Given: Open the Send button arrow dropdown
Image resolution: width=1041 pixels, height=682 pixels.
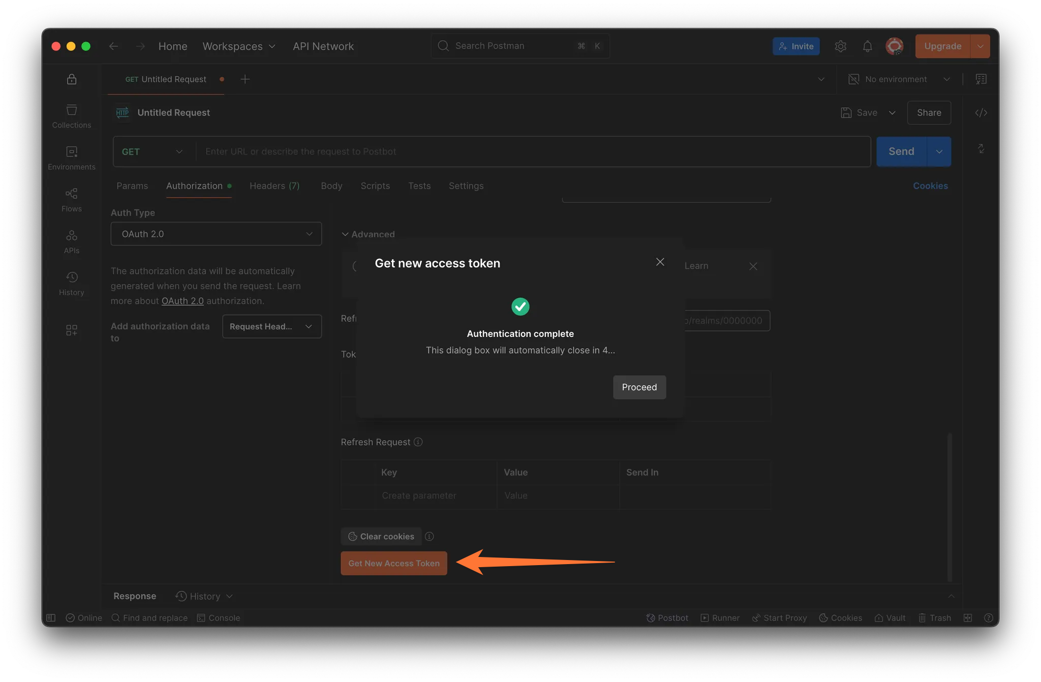Looking at the screenshot, I should pos(939,151).
